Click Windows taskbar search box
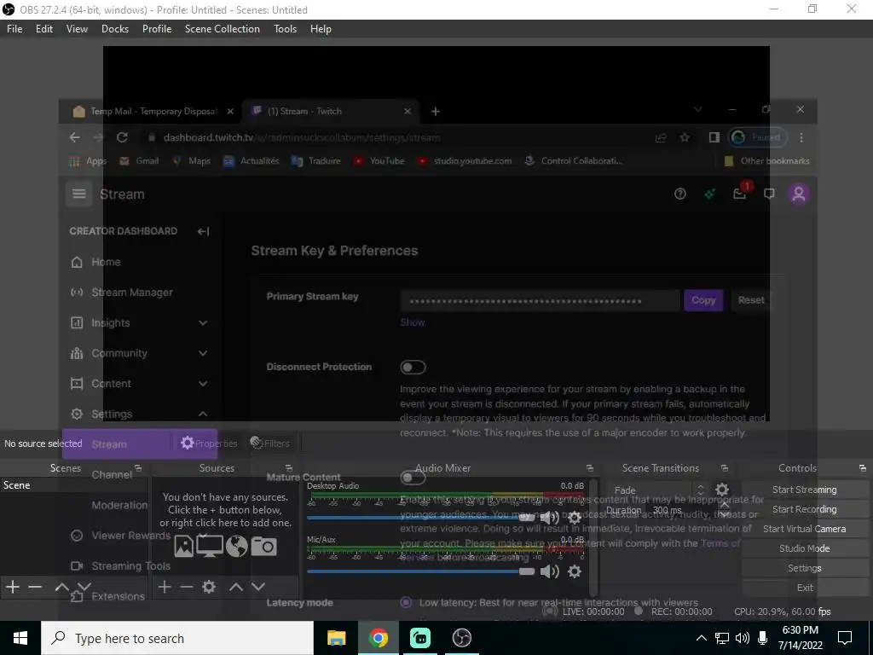 [x=177, y=638]
